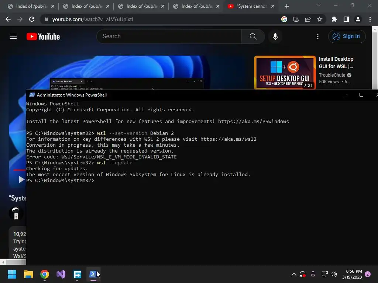
Task: Share this page icon in address bar
Action: [x=307, y=19]
